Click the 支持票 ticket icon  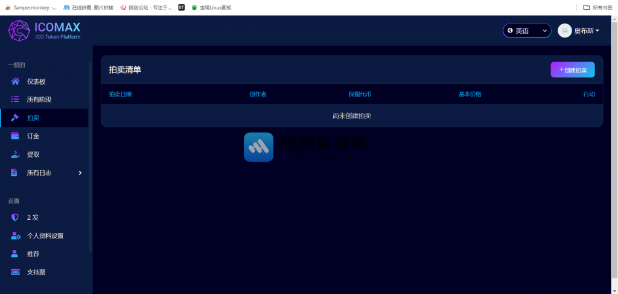tap(15, 272)
